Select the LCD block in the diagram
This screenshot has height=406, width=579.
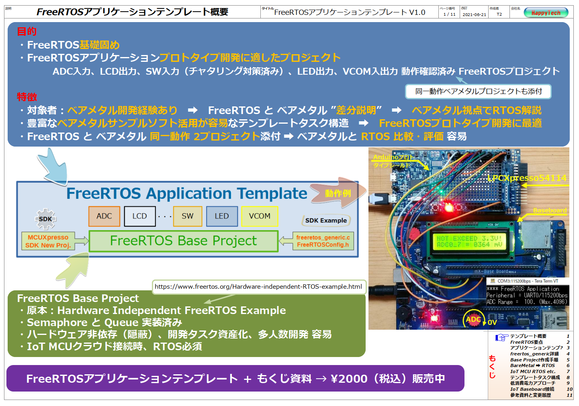(x=140, y=216)
